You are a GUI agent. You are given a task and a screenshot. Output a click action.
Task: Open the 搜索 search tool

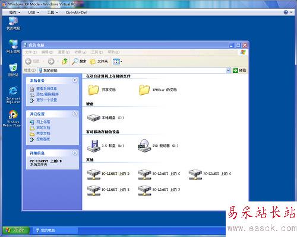coord(79,61)
